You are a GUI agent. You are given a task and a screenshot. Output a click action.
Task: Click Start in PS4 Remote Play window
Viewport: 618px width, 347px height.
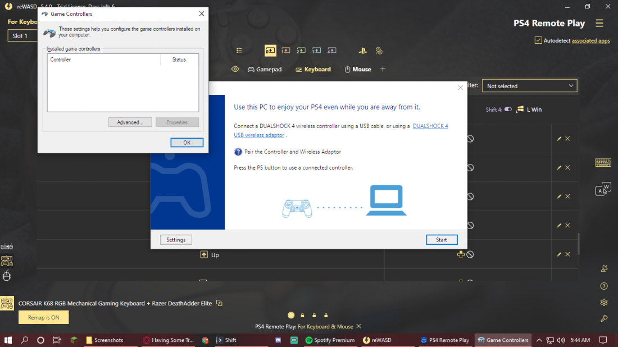(442, 240)
